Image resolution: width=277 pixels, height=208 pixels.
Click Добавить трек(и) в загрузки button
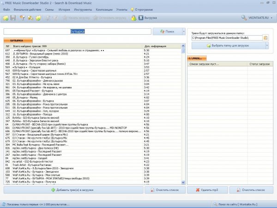[73, 190]
